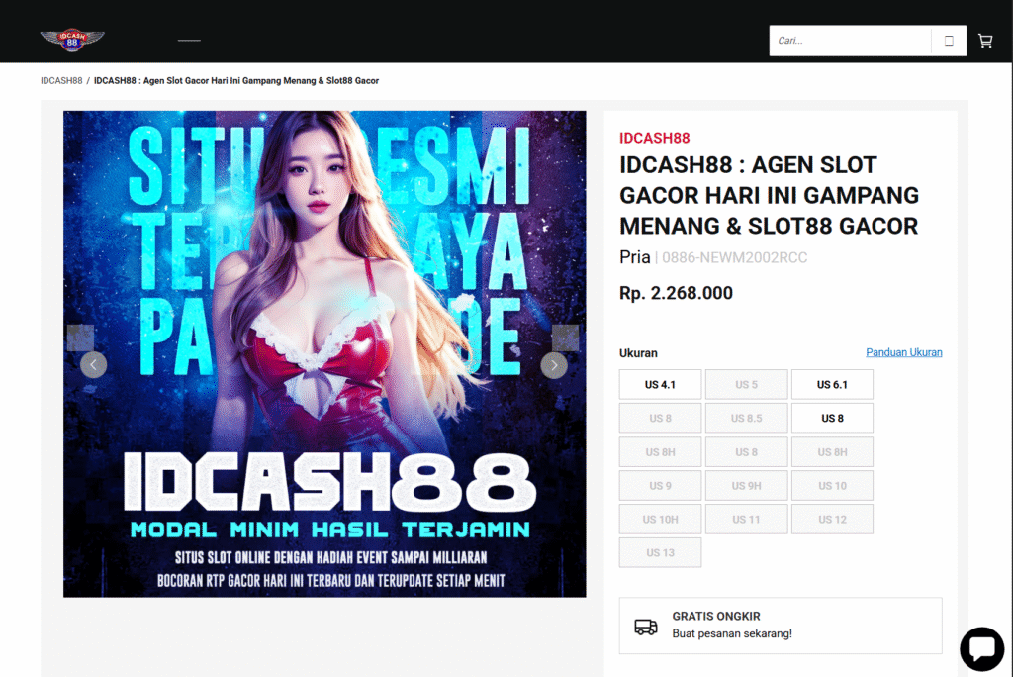
Task: Open the shopping cart
Action: pyautogui.click(x=985, y=41)
